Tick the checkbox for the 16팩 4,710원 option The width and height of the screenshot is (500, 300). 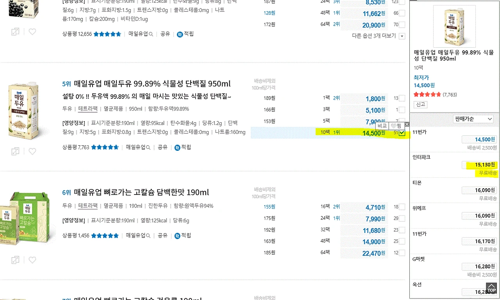(x=402, y=207)
